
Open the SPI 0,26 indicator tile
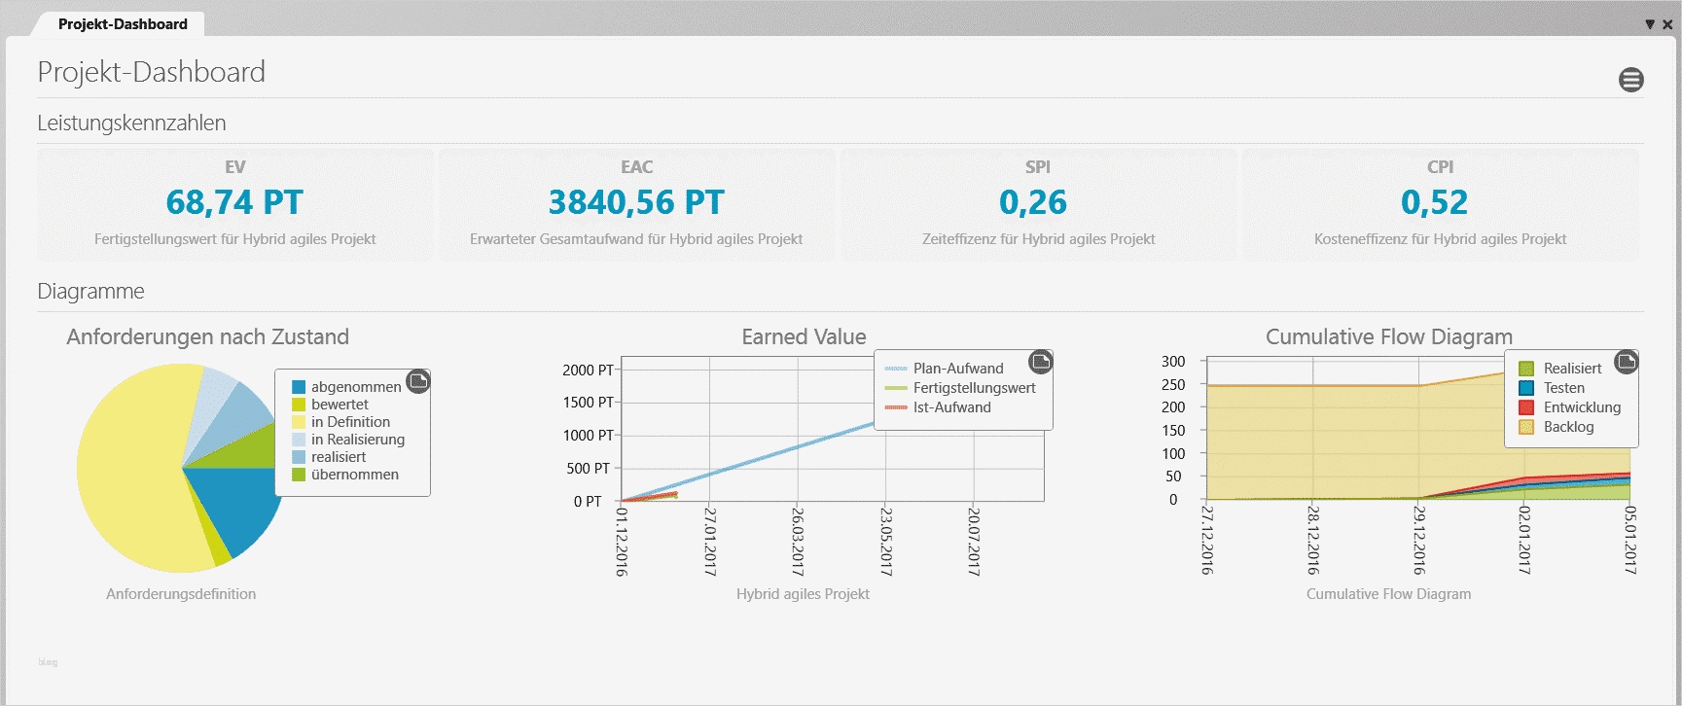pos(1038,204)
